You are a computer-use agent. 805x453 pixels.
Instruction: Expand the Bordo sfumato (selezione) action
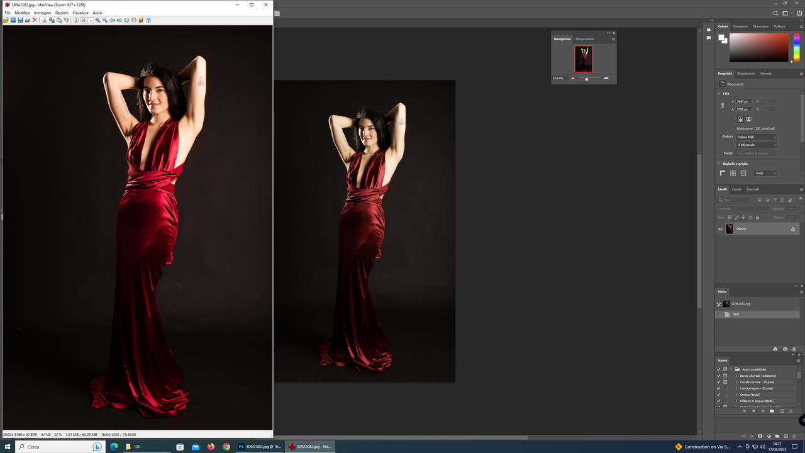pos(736,376)
